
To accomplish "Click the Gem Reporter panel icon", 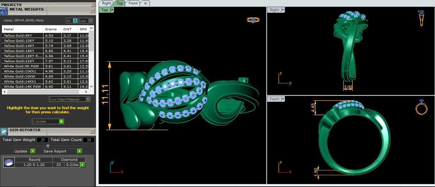I will (x=4, y=131).
